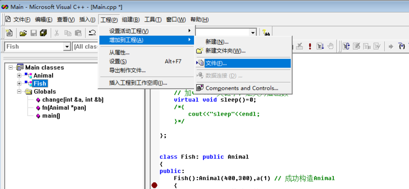The height and width of the screenshot is (189, 409).
Task: Click the Restart debugger icon
Action: tap(346, 46)
